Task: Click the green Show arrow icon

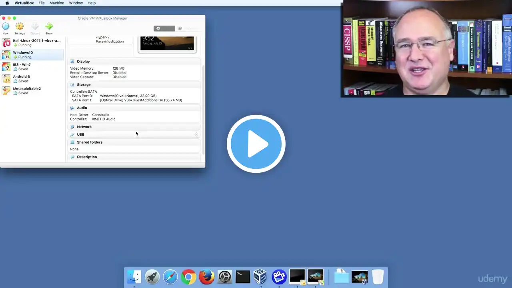Action: [49, 27]
